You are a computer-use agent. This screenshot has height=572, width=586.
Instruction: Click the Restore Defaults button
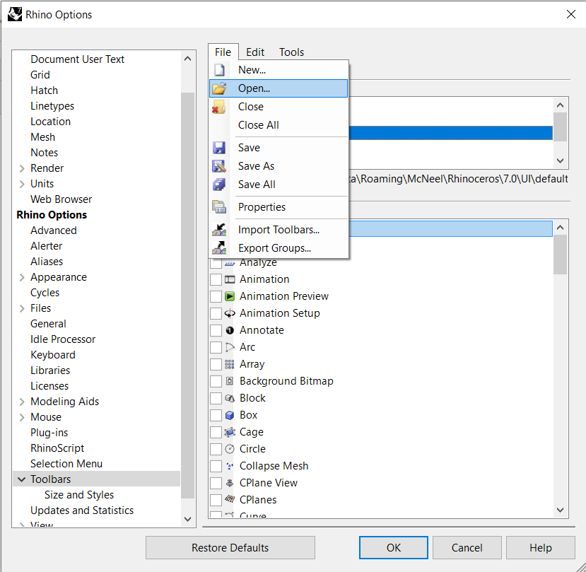[x=230, y=548]
